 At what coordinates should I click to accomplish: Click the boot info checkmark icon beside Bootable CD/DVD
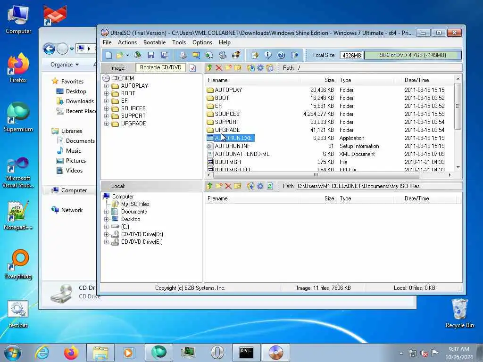[193, 68]
